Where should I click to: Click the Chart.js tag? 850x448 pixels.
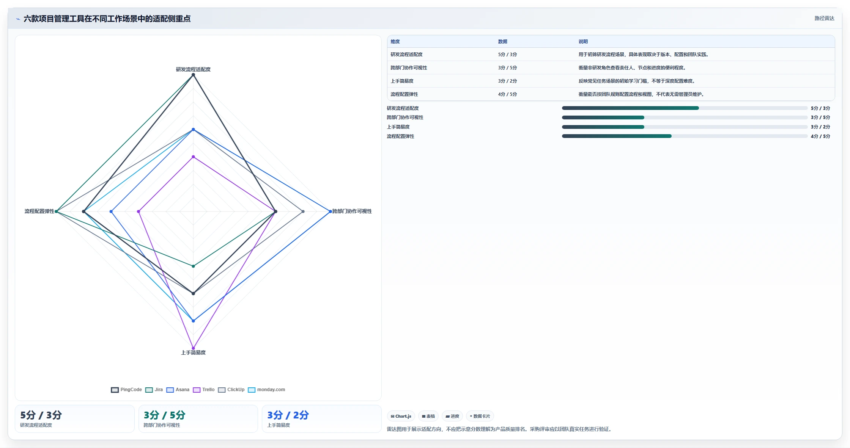[x=401, y=416]
